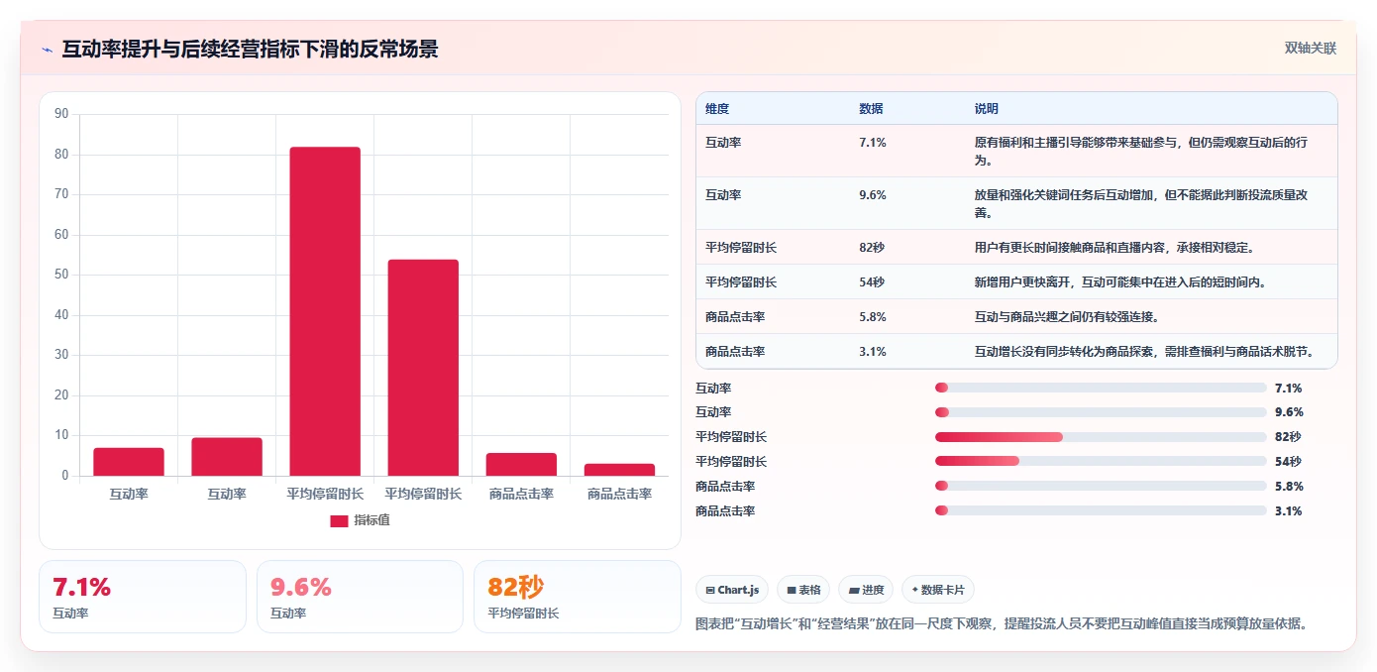Click the chart bar reaching 54

(x=423, y=368)
